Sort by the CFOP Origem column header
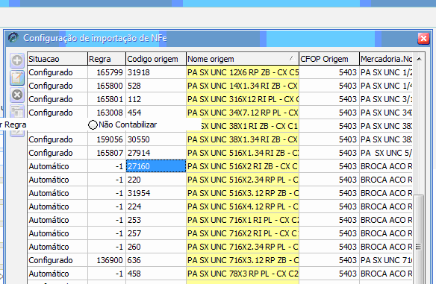Viewport: 436px width, 284px height. pos(329,59)
